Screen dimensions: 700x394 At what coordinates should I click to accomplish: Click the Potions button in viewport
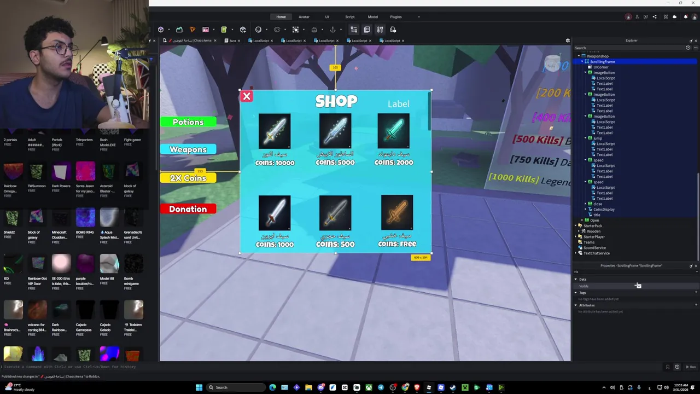pyautogui.click(x=188, y=122)
